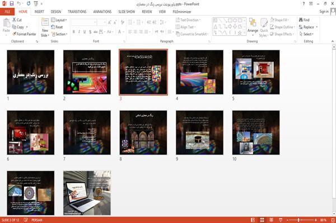Open the Replace dropdown arrow
The width and height of the screenshot is (336, 223).
point(317,27)
